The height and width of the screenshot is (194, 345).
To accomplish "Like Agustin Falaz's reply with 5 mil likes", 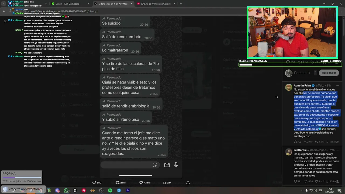I will point(319,142).
